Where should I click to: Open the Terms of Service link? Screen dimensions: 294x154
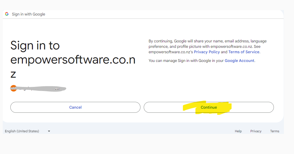coord(244,52)
